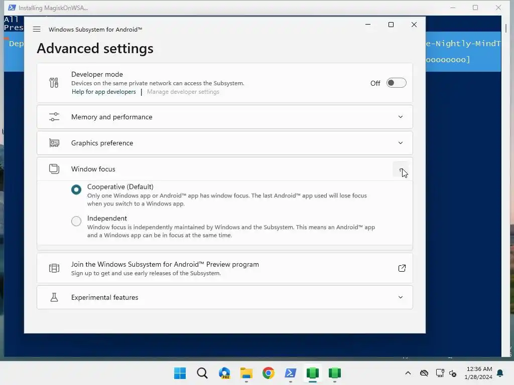
Task: Open the WSA Preview program external link icon
Action: (x=402, y=268)
